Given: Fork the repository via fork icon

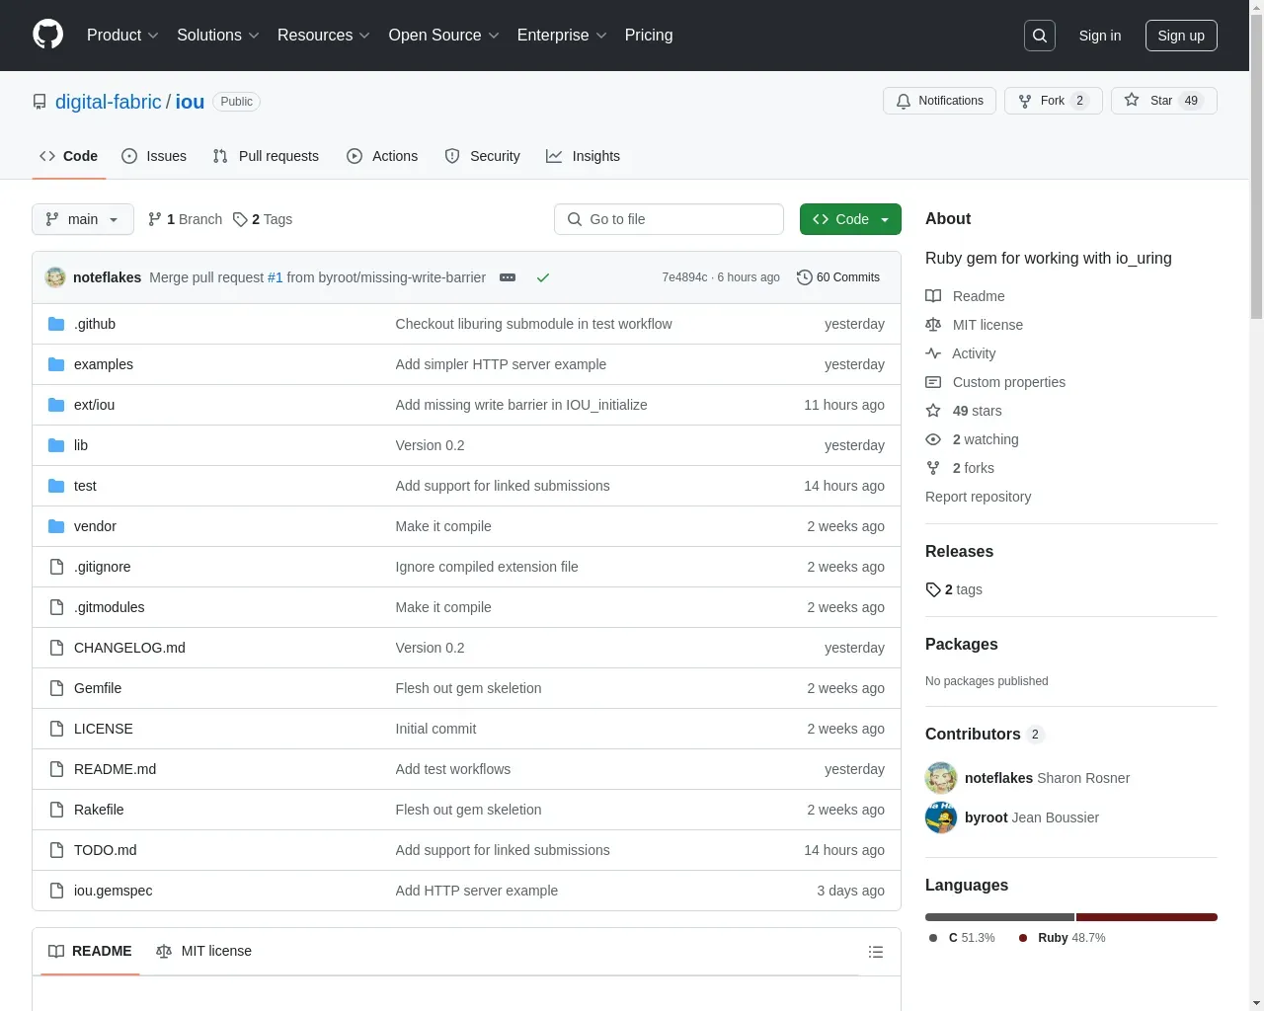Looking at the screenshot, I should 1025,101.
